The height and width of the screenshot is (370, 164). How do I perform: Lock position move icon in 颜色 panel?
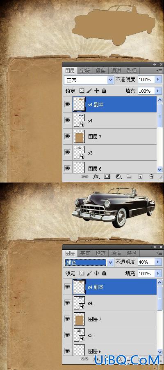[x=96, y=273]
